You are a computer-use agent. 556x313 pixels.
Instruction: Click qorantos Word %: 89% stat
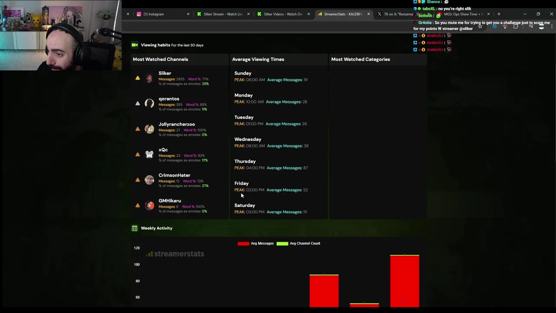pyautogui.click(x=196, y=105)
